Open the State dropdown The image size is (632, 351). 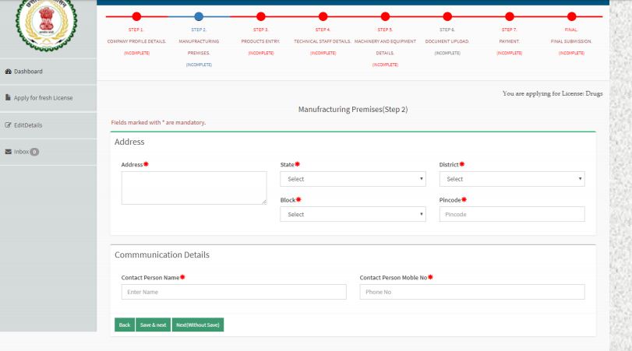[x=353, y=179]
